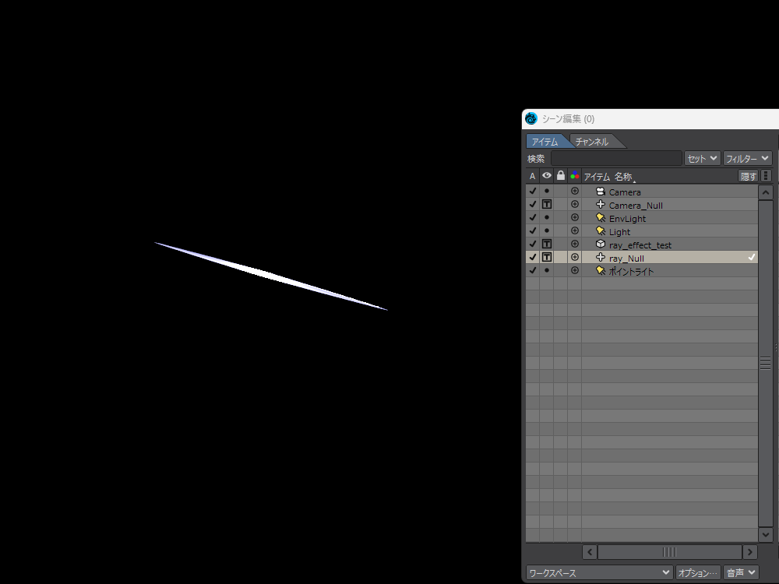This screenshot has height=584, width=779.
Task: Click the ray_effect_test object cube icon
Action: click(601, 245)
